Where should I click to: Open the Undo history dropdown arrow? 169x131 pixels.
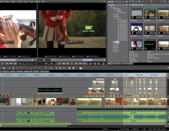point(37,69)
